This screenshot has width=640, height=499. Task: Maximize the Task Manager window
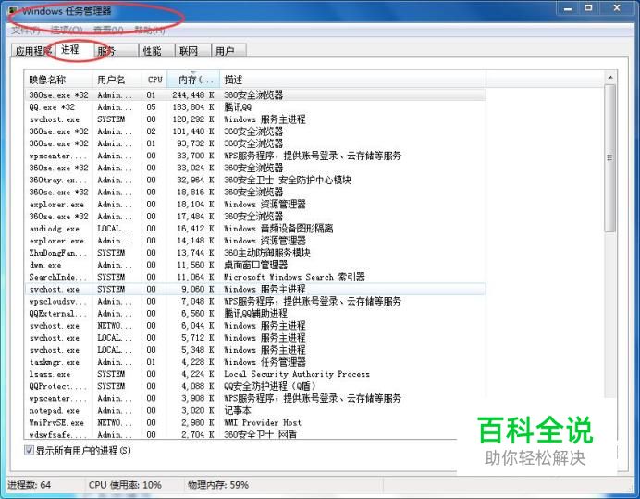588,8
